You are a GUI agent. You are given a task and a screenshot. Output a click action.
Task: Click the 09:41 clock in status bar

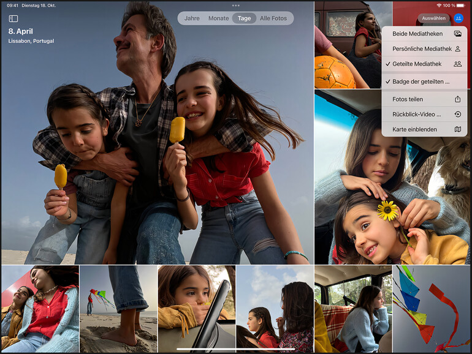click(12, 6)
